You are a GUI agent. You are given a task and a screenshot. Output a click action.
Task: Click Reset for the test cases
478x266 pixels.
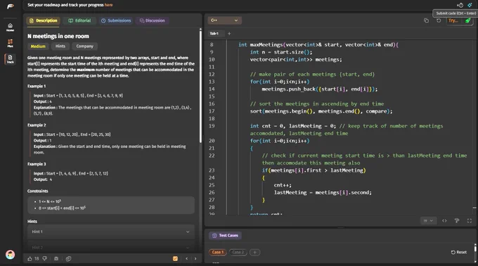click(459, 252)
